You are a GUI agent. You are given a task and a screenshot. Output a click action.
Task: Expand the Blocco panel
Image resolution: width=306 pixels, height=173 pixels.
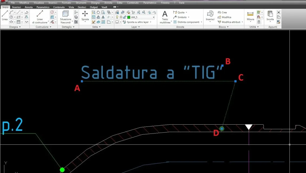tap(223, 27)
